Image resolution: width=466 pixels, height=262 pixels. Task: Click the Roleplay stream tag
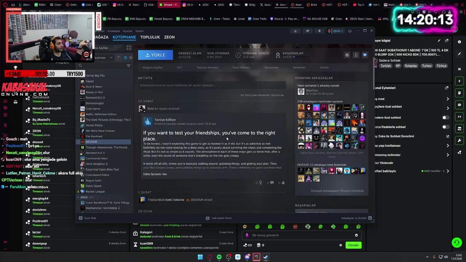[x=411, y=66]
